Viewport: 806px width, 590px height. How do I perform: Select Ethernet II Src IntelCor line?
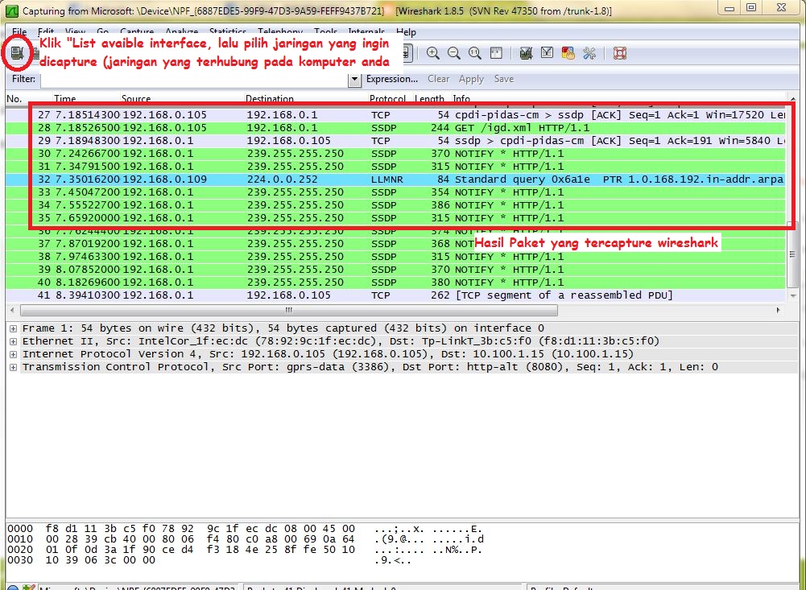click(x=341, y=341)
